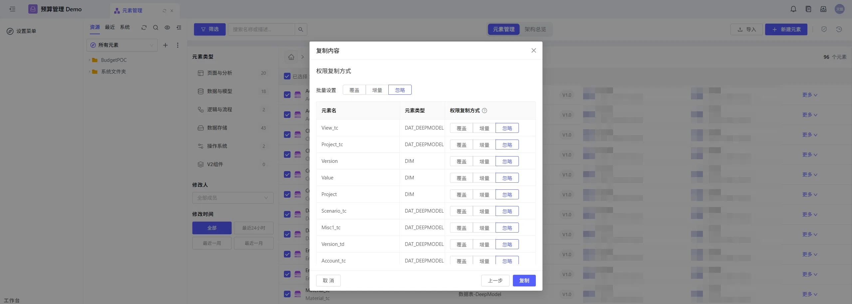Select 覆盖 in batch settings
852x304 pixels.
(354, 90)
